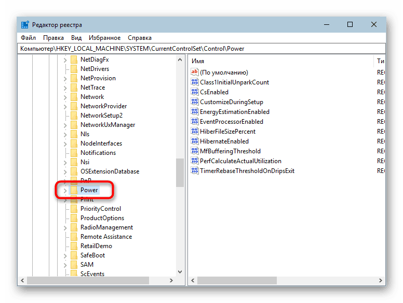
Task: Click the TimerRebaseThresholdOnDripsExit value icon
Action: (x=195, y=170)
